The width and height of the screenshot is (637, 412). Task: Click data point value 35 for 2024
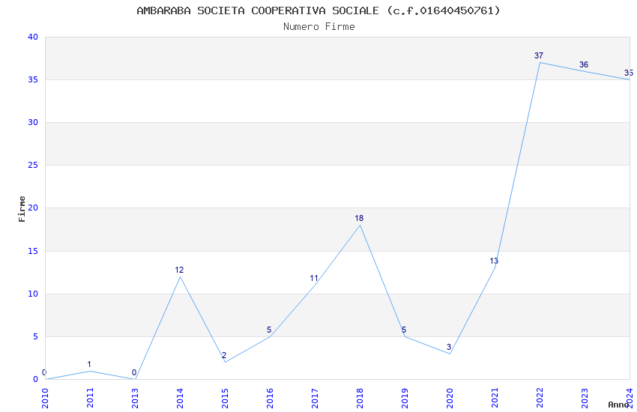(629, 73)
